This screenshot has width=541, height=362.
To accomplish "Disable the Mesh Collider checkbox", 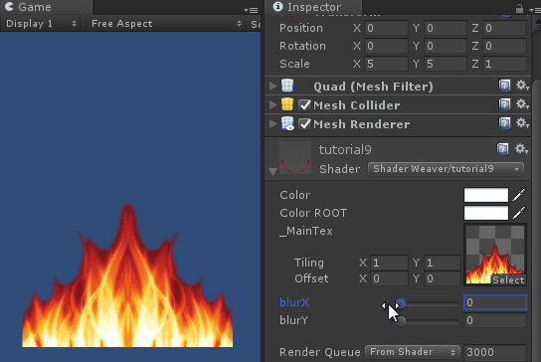I will tap(304, 104).
